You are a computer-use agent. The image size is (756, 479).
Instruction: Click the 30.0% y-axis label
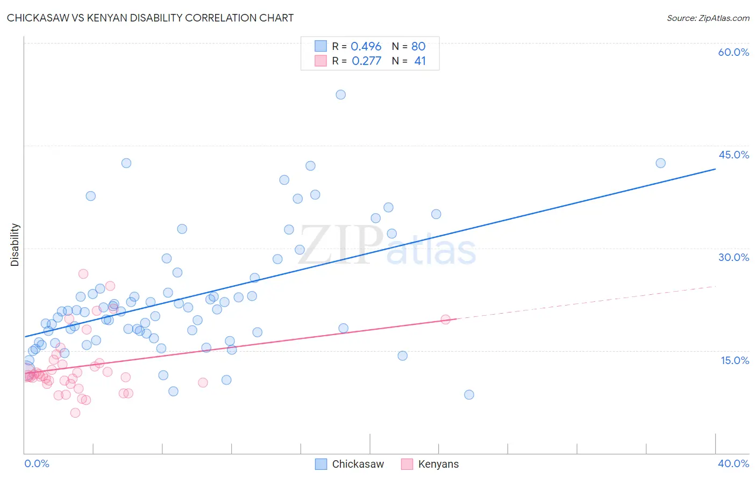(733, 257)
